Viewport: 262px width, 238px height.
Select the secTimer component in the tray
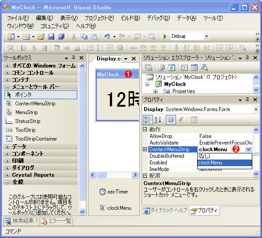[x=114, y=192]
